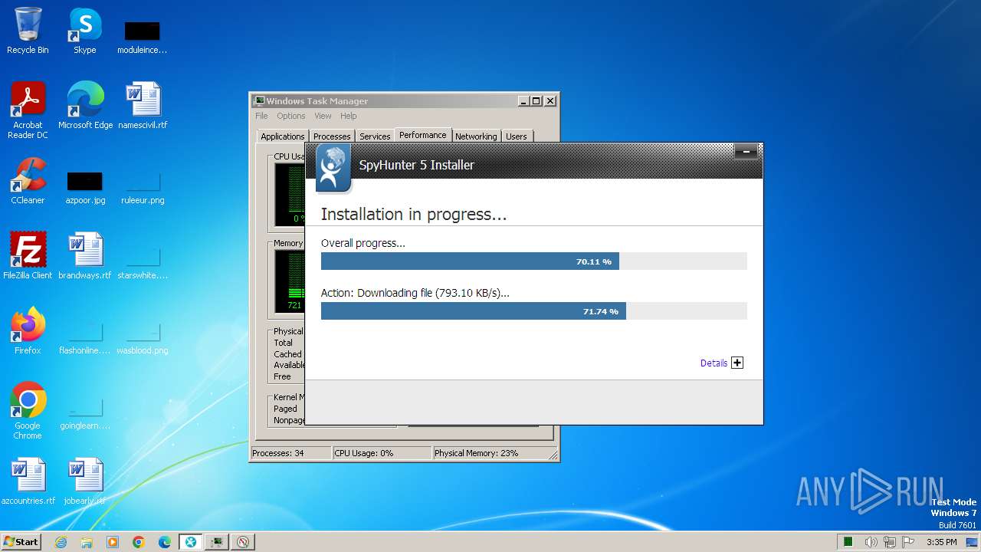Click Processes: 34 in Task Manager status bar
Viewport: 981px width, 552px height.
click(291, 453)
